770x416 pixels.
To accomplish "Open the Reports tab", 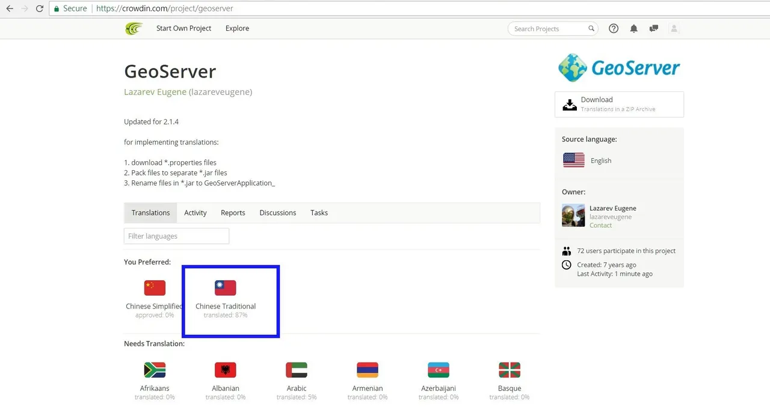I will 233,213.
